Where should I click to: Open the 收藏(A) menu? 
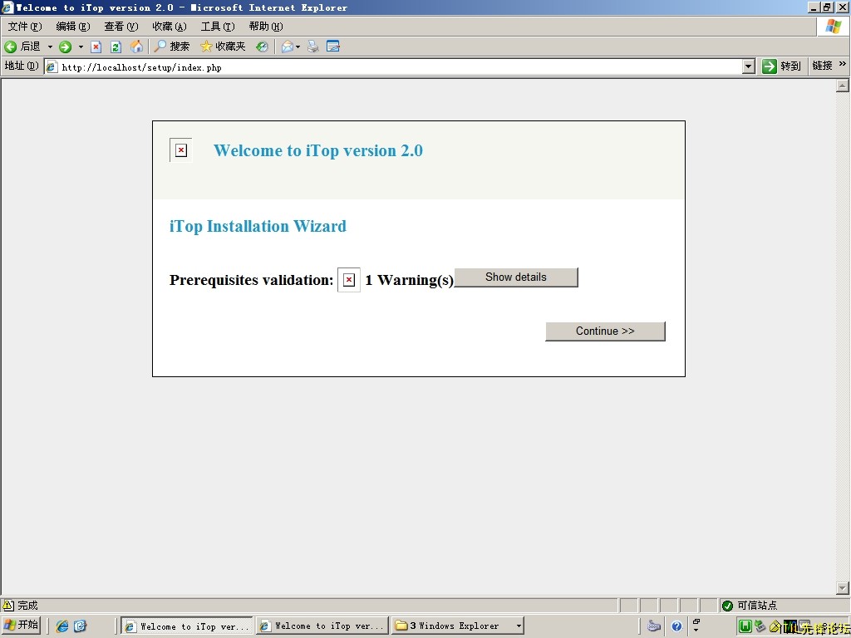pos(170,27)
